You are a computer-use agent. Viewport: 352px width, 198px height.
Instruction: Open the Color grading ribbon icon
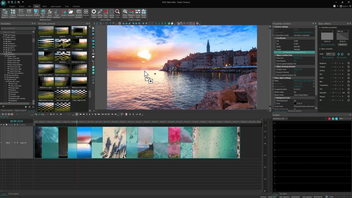pos(57,13)
